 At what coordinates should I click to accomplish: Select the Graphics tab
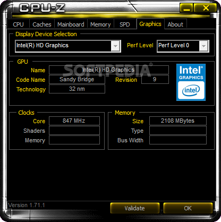[x=150, y=24]
